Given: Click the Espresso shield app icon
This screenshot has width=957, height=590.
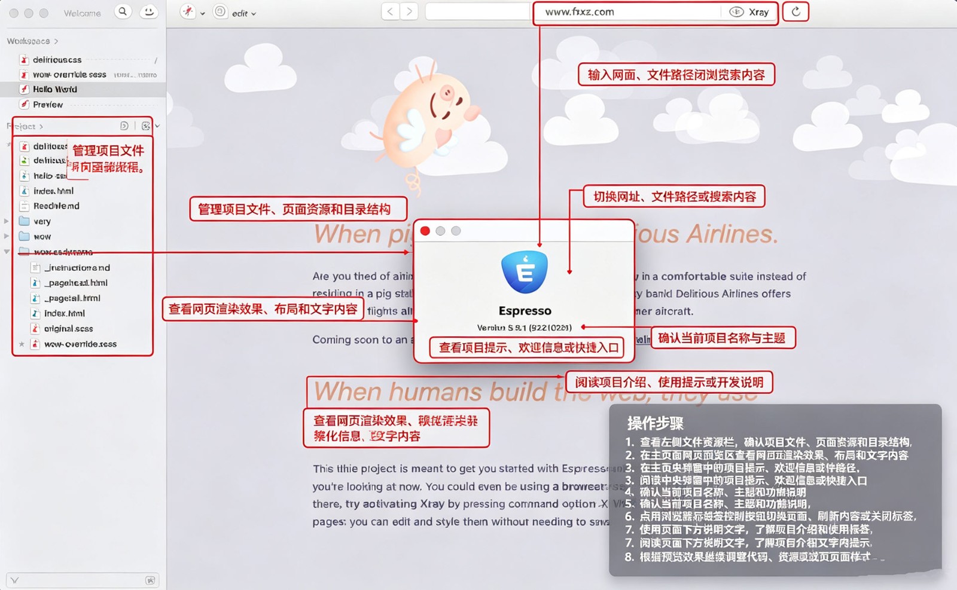Looking at the screenshot, I should pyautogui.click(x=525, y=272).
